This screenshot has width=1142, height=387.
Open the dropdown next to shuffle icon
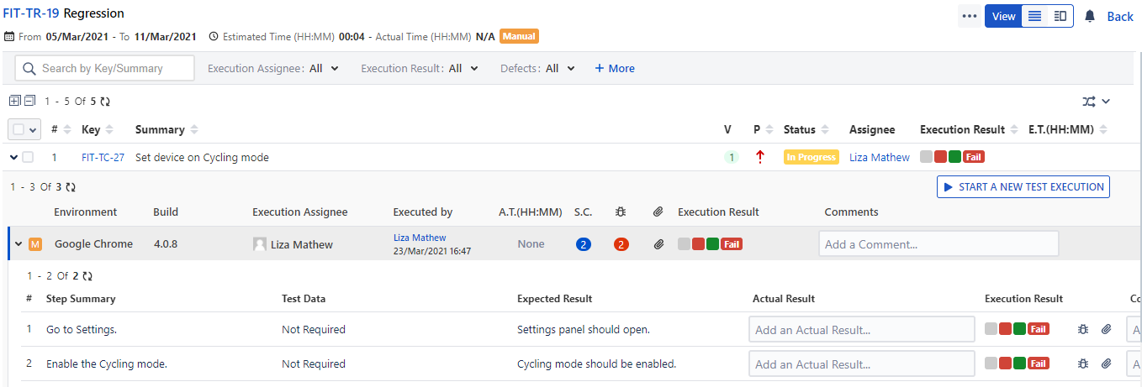1106,102
